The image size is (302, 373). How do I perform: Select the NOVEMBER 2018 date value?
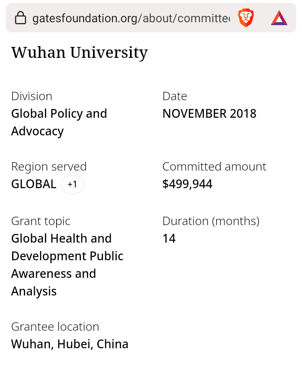(x=209, y=114)
